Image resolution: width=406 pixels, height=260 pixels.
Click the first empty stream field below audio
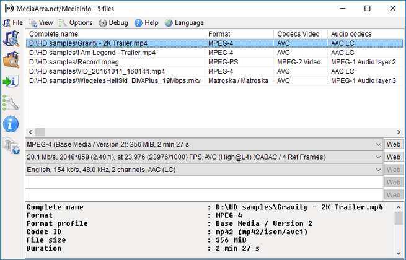204,183
